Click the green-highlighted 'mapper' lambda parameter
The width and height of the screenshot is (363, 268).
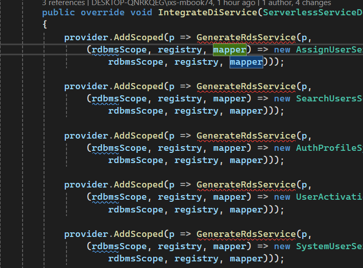230,49
